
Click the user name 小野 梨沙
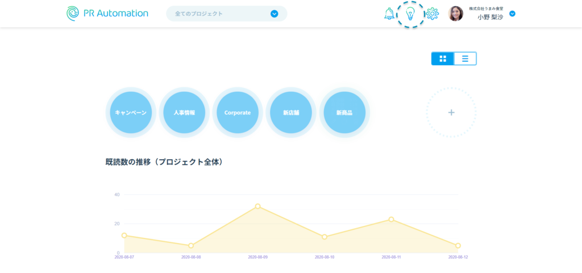(490, 18)
